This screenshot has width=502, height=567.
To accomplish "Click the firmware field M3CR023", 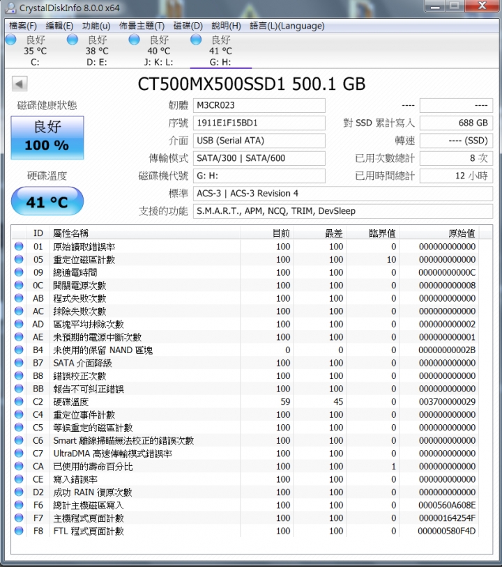I will coord(259,106).
